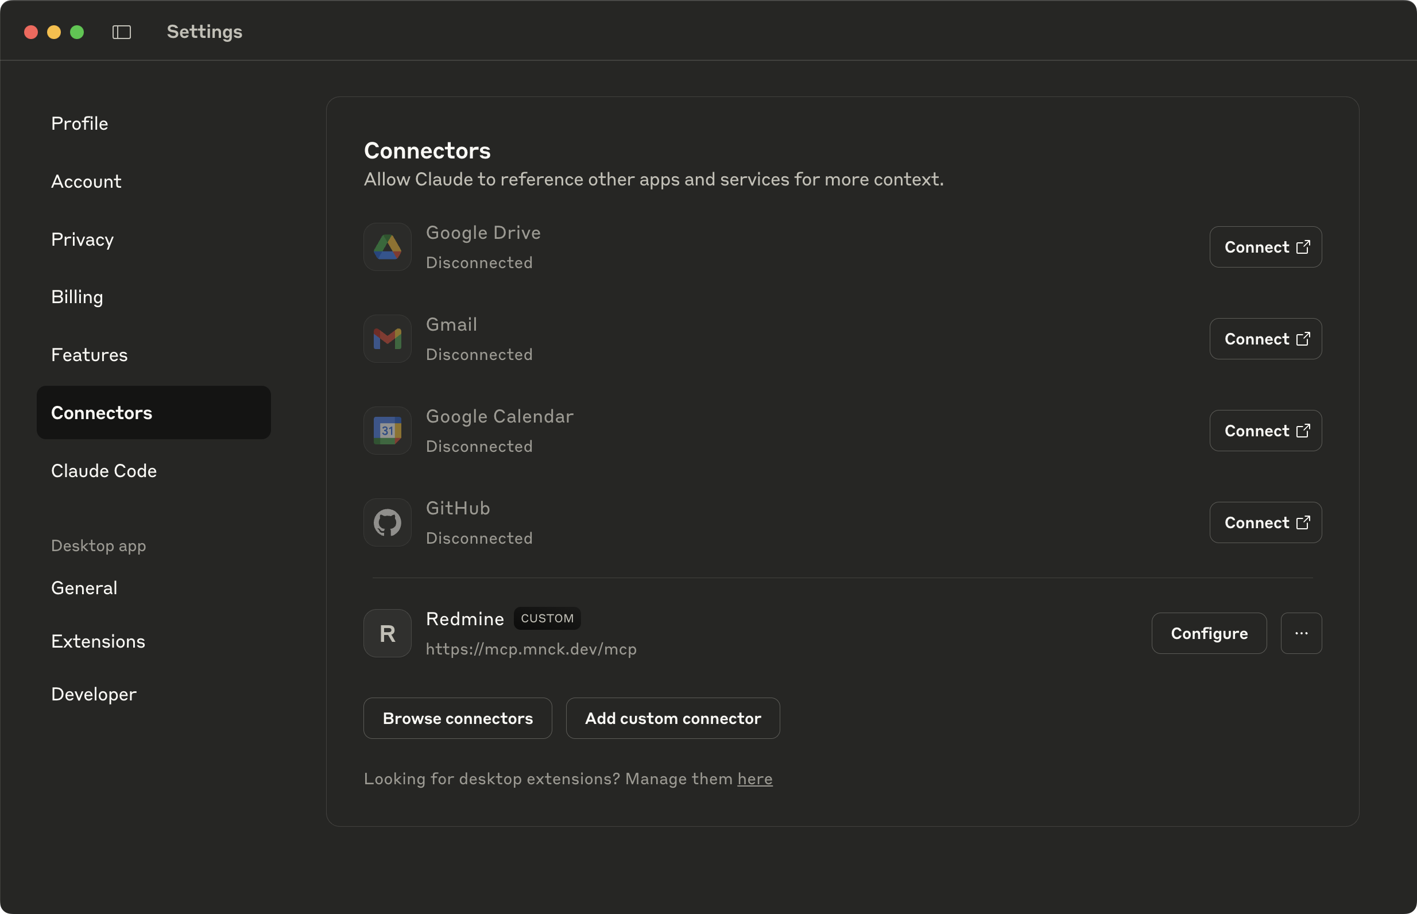The image size is (1417, 914).
Task: Click the CUSTOM badge next to Redmine
Action: [x=547, y=618]
